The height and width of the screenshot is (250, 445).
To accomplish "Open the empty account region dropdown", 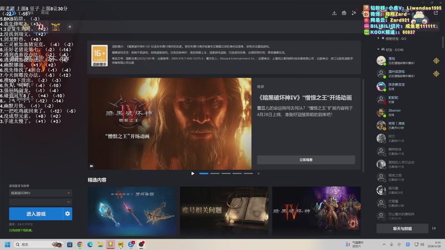I will [40, 202].
